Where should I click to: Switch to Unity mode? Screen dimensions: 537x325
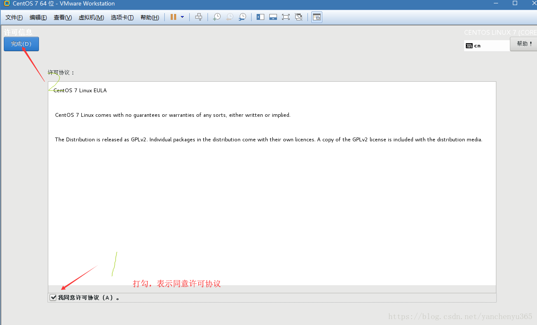(299, 17)
